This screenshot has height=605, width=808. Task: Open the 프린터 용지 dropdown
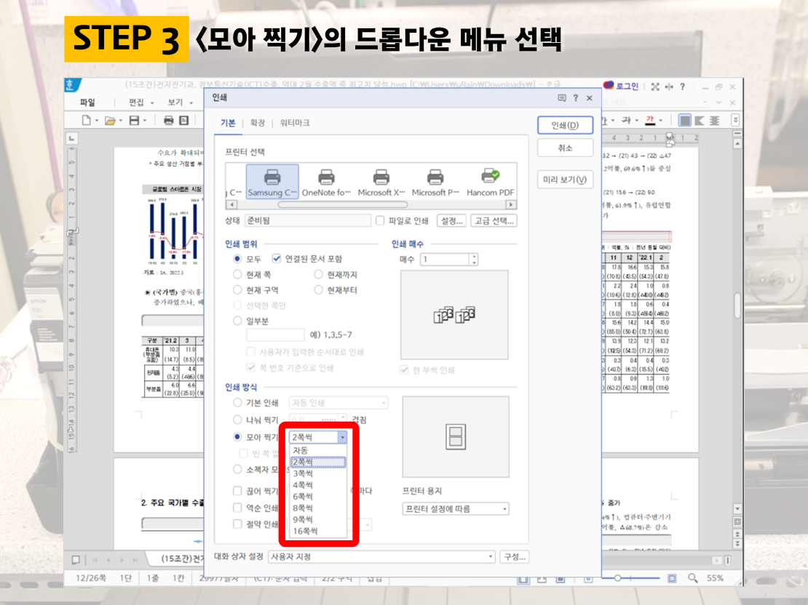tap(456, 509)
